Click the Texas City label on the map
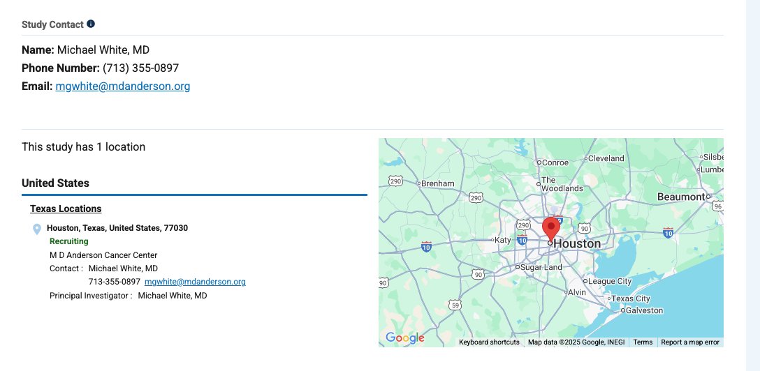 [x=631, y=298]
